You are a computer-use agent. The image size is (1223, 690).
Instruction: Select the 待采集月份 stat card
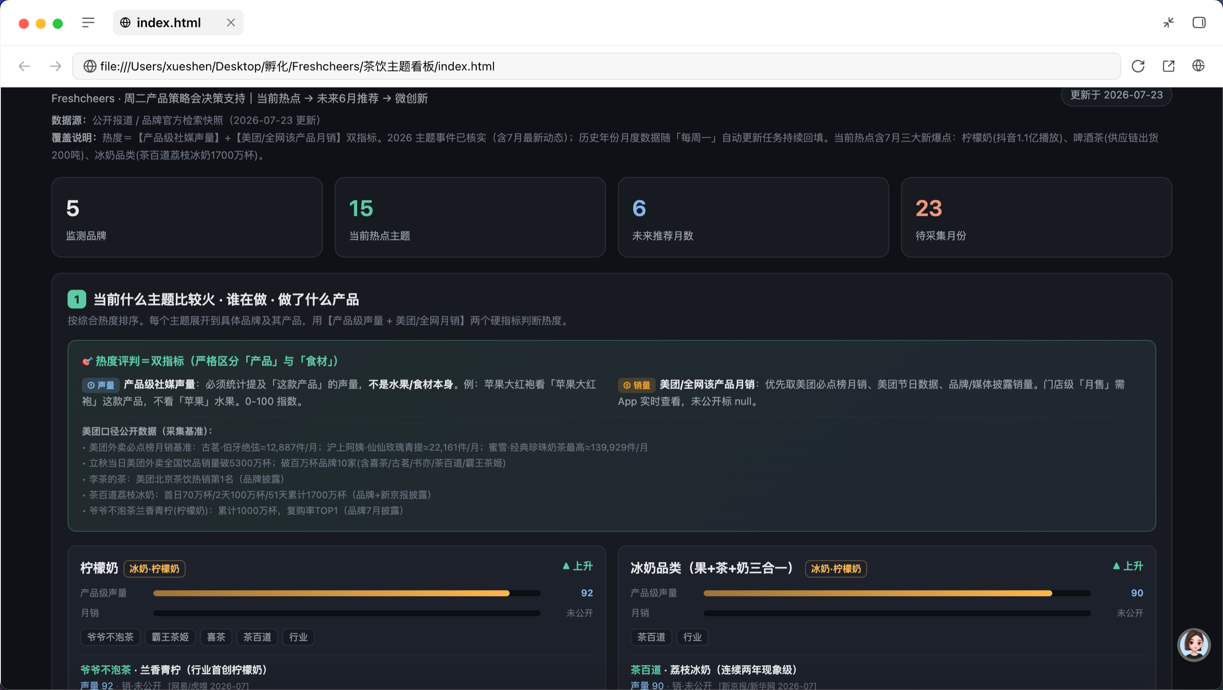[1037, 217]
